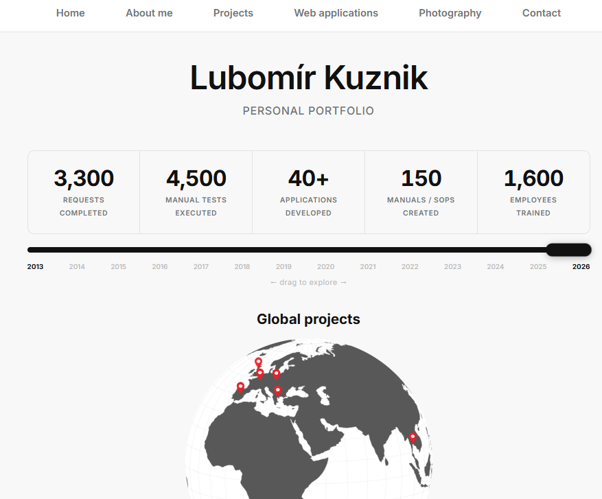Select the 2014 year label
Image resolution: width=602 pixels, height=499 pixels.
[x=77, y=267]
